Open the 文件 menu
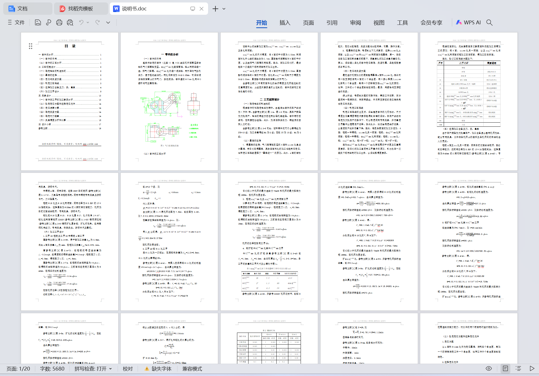The width and height of the screenshot is (539, 376). pyautogui.click(x=16, y=22)
